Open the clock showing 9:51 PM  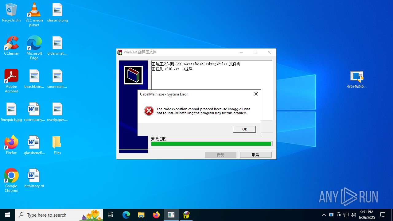[367, 215]
